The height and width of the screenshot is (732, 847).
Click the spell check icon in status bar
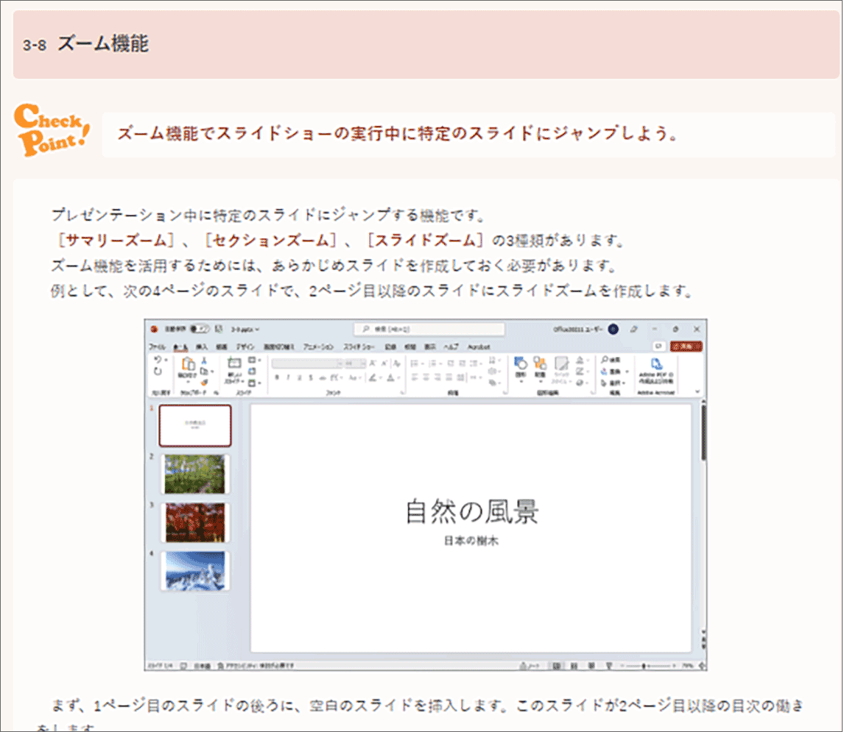click(183, 666)
